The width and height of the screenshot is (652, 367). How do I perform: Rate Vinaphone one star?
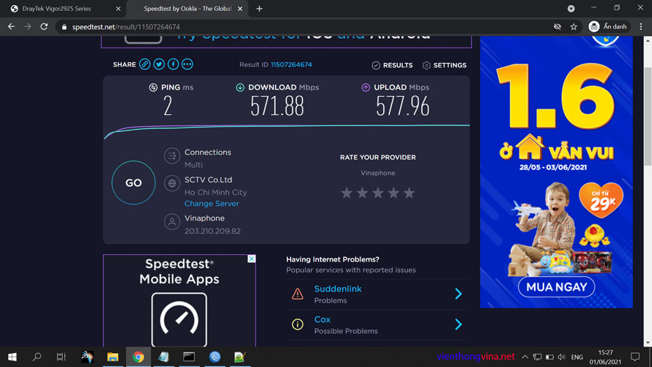tap(347, 193)
